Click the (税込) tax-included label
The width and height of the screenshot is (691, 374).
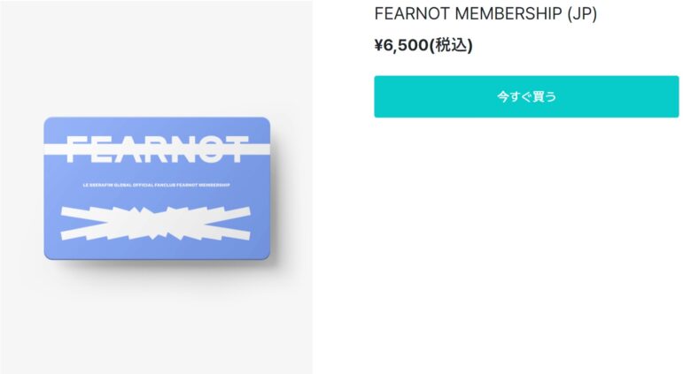(451, 45)
